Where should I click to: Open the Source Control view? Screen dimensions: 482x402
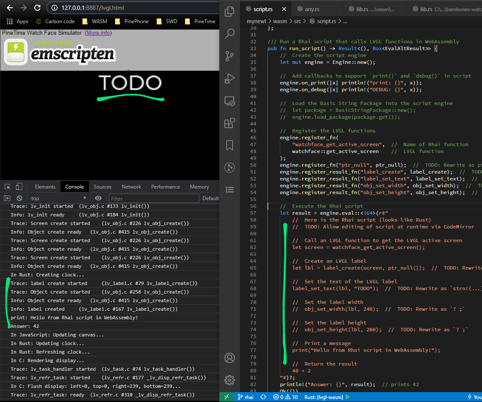point(230,56)
